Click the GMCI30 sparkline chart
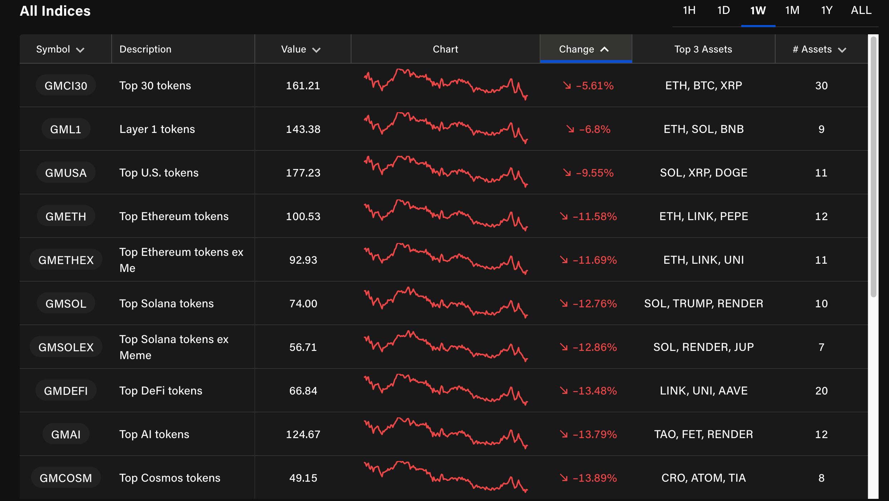The height and width of the screenshot is (501, 889). pyautogui.click(x=446, y=85)
